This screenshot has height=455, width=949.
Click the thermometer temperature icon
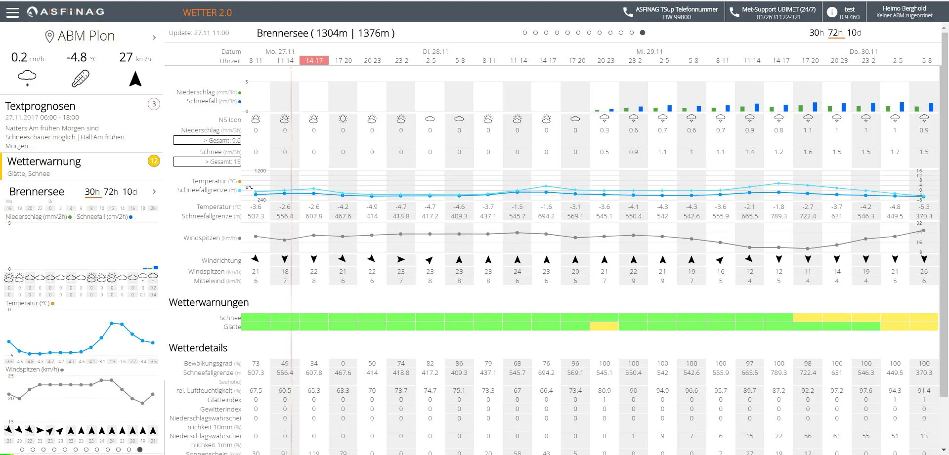tap(81, 79)
